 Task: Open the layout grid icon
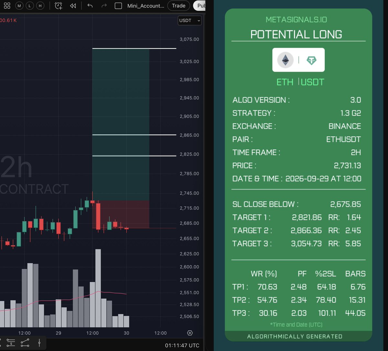point(7,5)
